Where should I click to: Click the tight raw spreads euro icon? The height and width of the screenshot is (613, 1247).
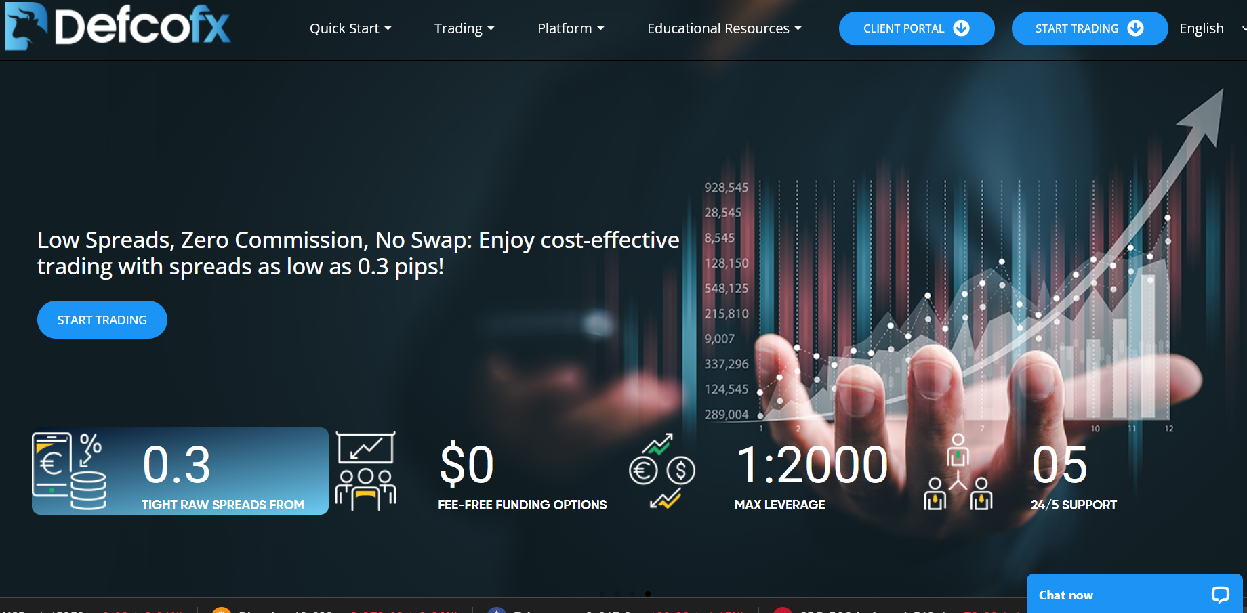tap(69, 471)
